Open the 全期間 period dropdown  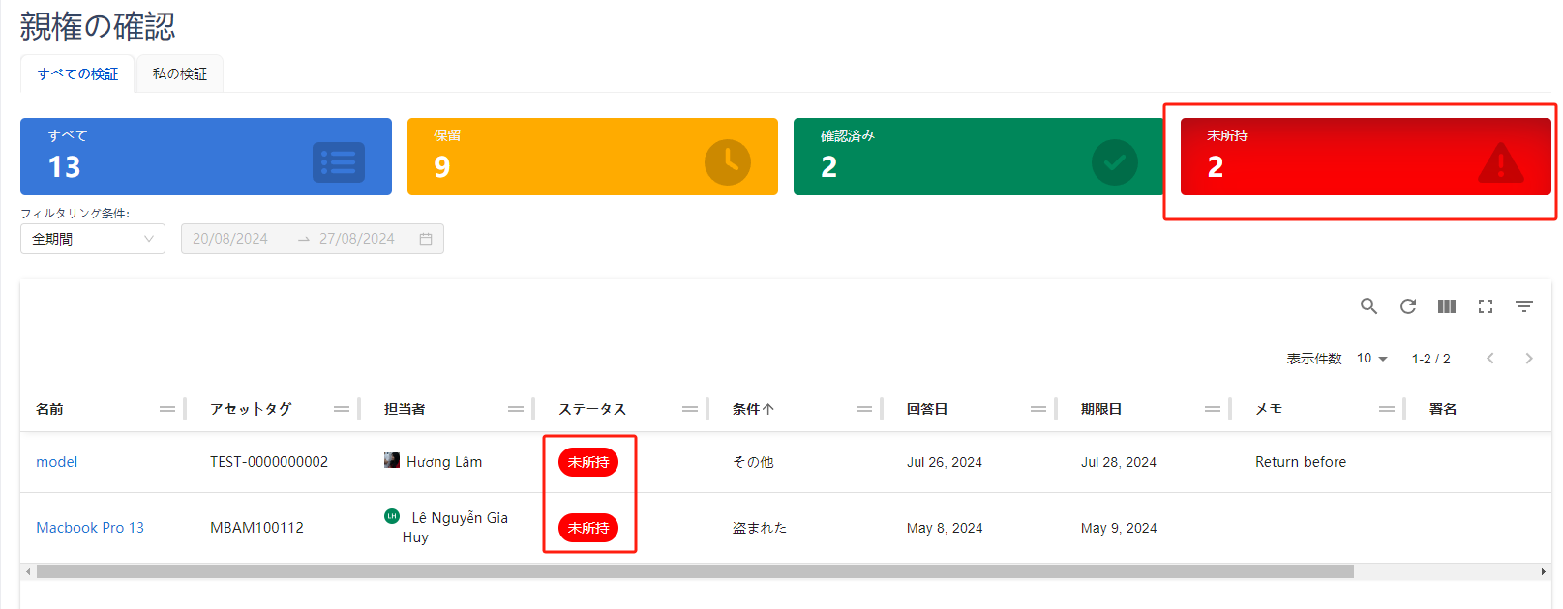tap(92, 239)
